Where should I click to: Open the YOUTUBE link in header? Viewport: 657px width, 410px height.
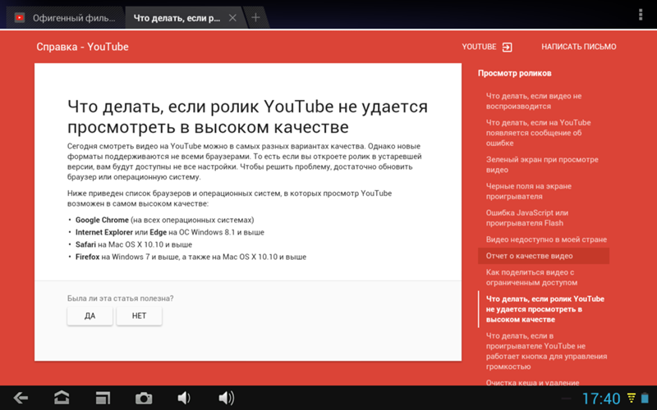point(486,47)
